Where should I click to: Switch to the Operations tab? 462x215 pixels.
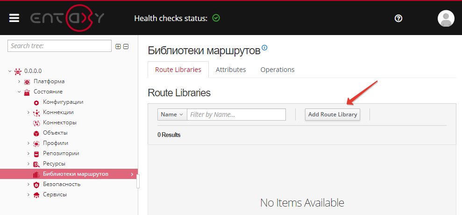coord(277,70)
